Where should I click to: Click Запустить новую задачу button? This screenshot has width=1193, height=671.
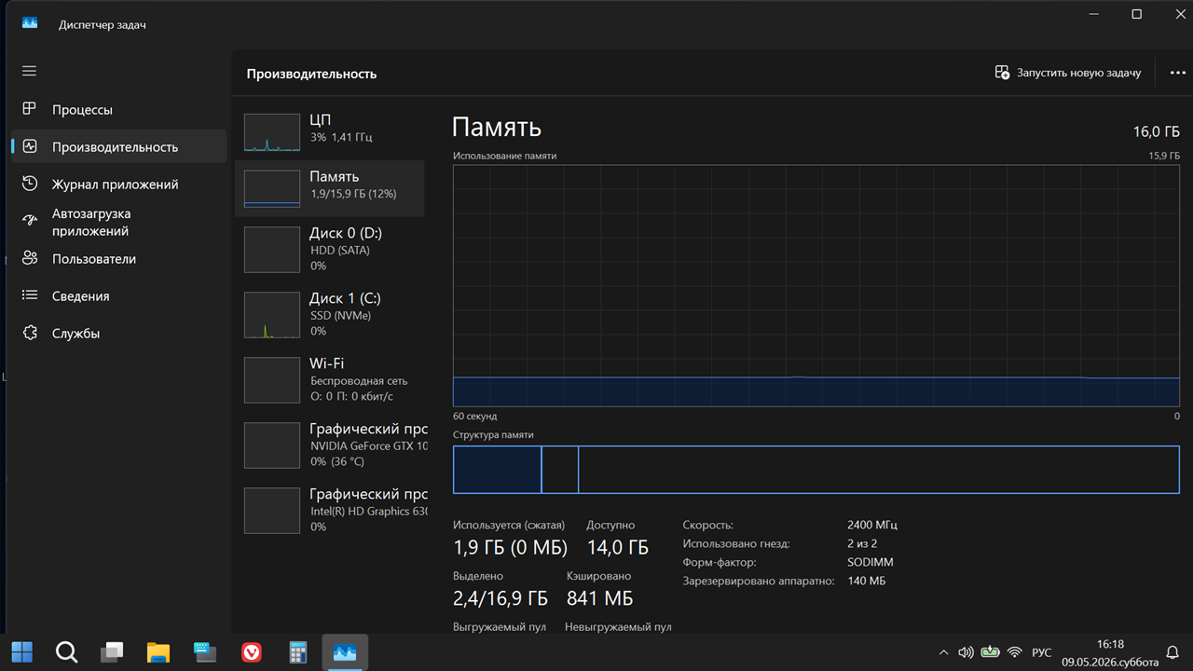pyautogui.click(x=1068, y=73)
